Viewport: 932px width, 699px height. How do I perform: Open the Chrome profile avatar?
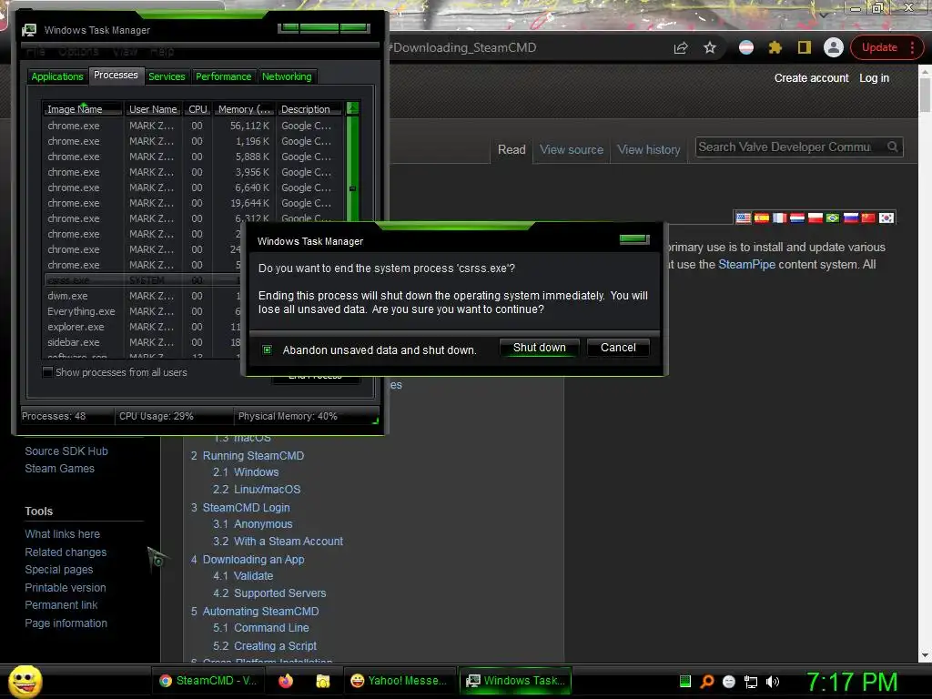click(834, 47)
